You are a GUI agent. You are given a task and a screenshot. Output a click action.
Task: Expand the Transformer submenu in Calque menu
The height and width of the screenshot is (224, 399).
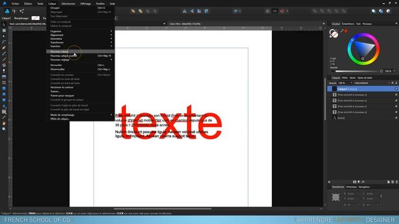80,42
